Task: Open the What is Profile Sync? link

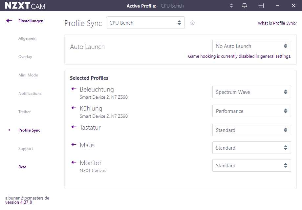Action: [277, 23]
